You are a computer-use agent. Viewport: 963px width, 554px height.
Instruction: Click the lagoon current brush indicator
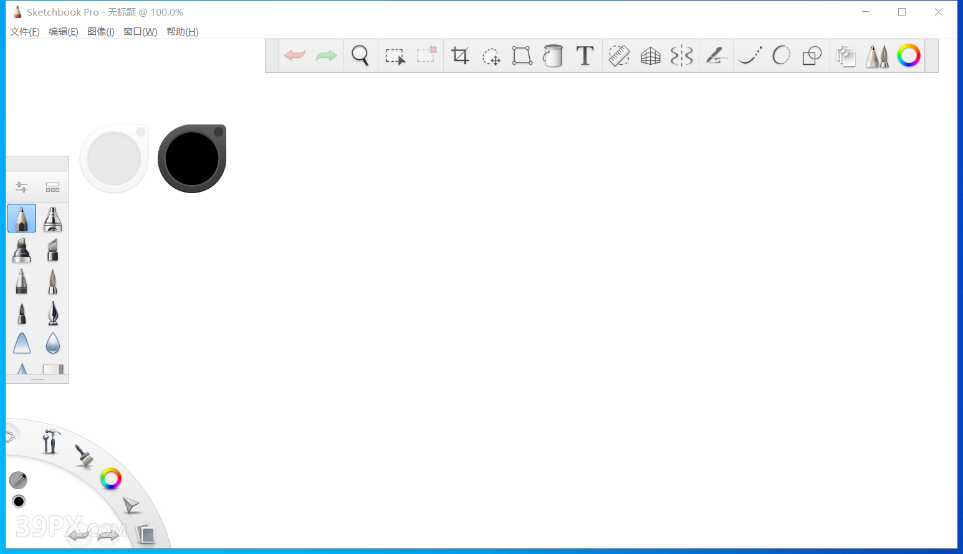coord(18,480)
